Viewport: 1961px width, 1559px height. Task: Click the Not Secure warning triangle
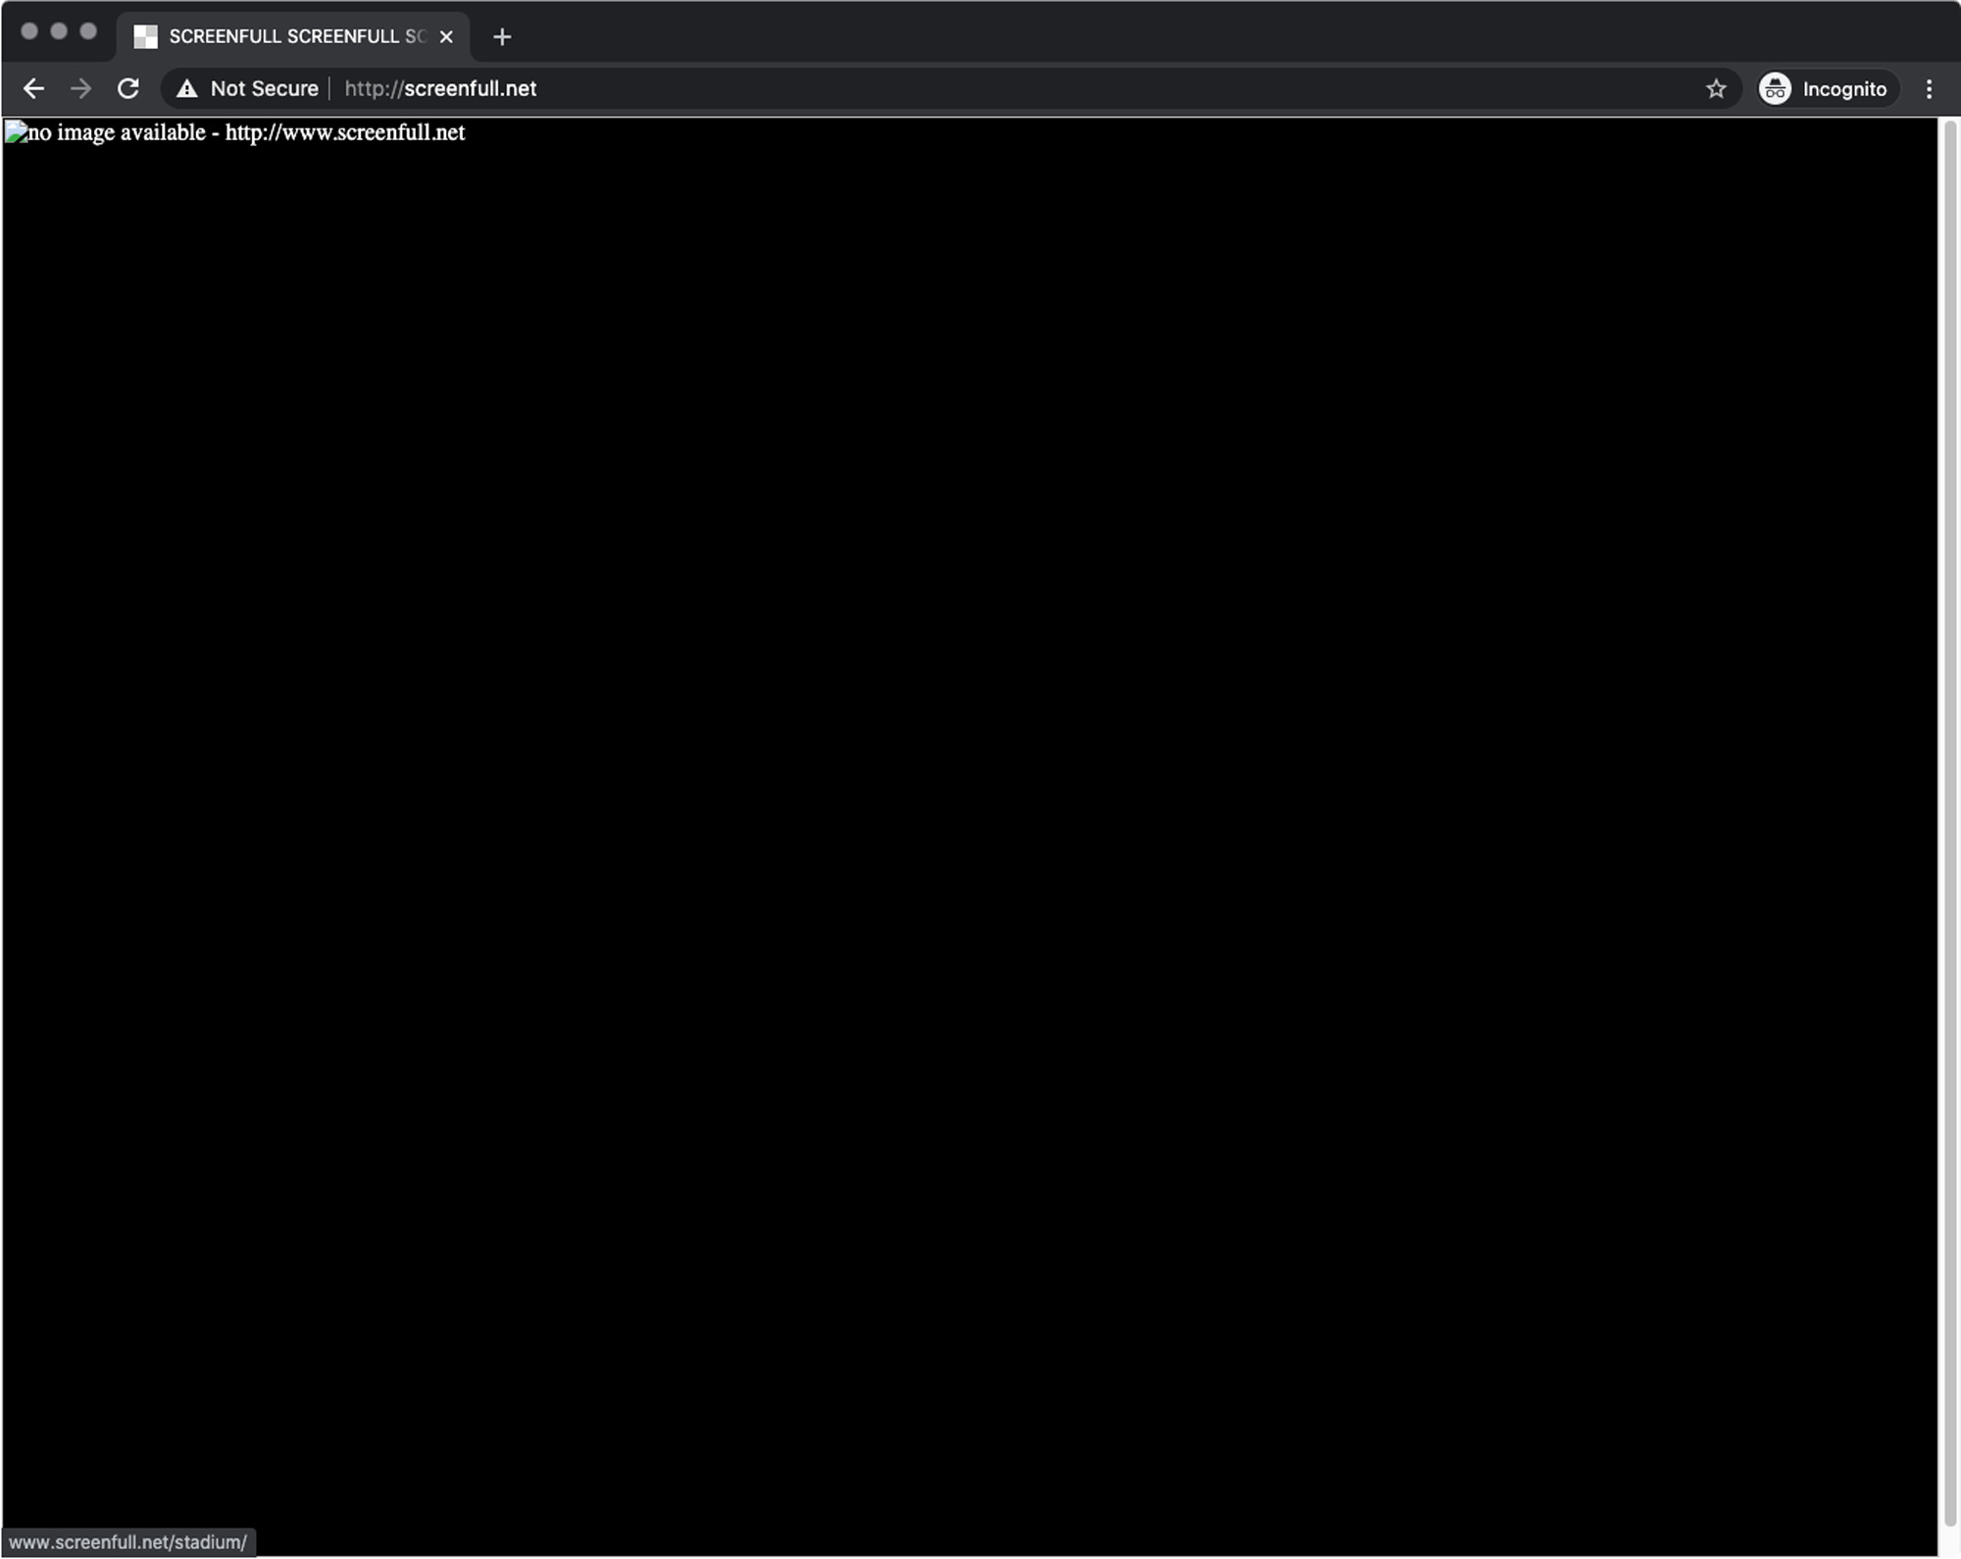[187, 88]
